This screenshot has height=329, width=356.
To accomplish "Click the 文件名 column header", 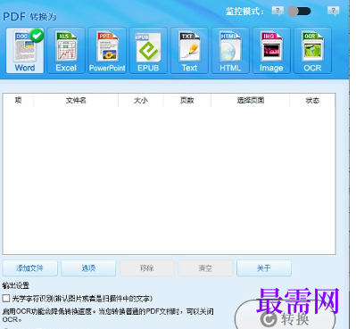I will point(76,101).
